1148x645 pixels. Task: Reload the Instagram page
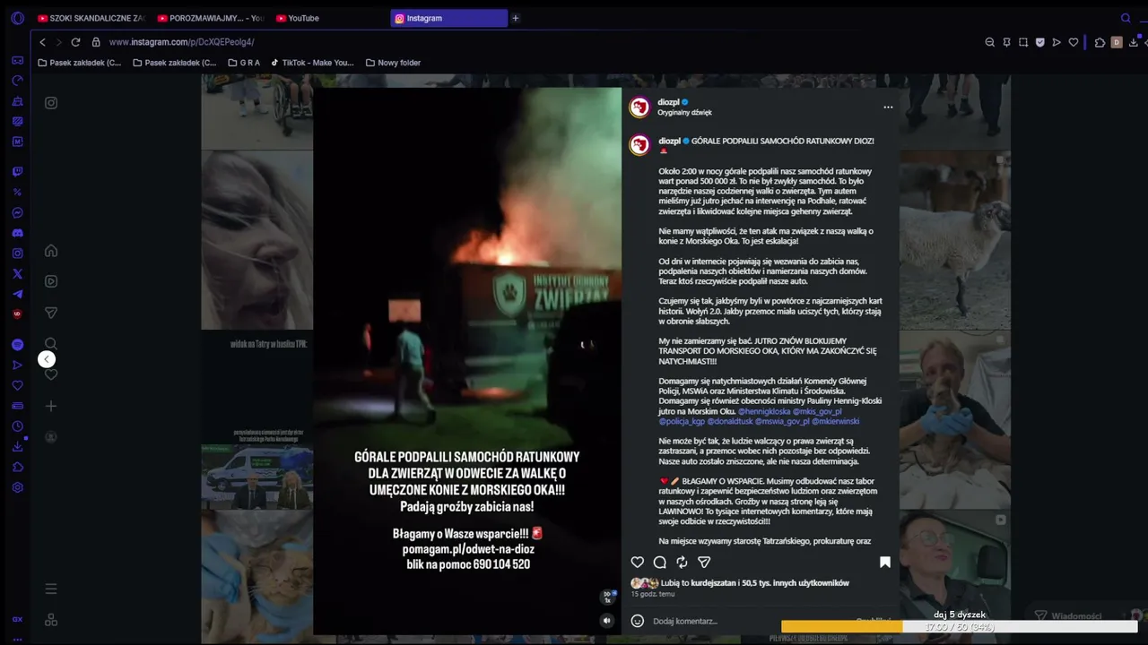[x=75, y=42]
